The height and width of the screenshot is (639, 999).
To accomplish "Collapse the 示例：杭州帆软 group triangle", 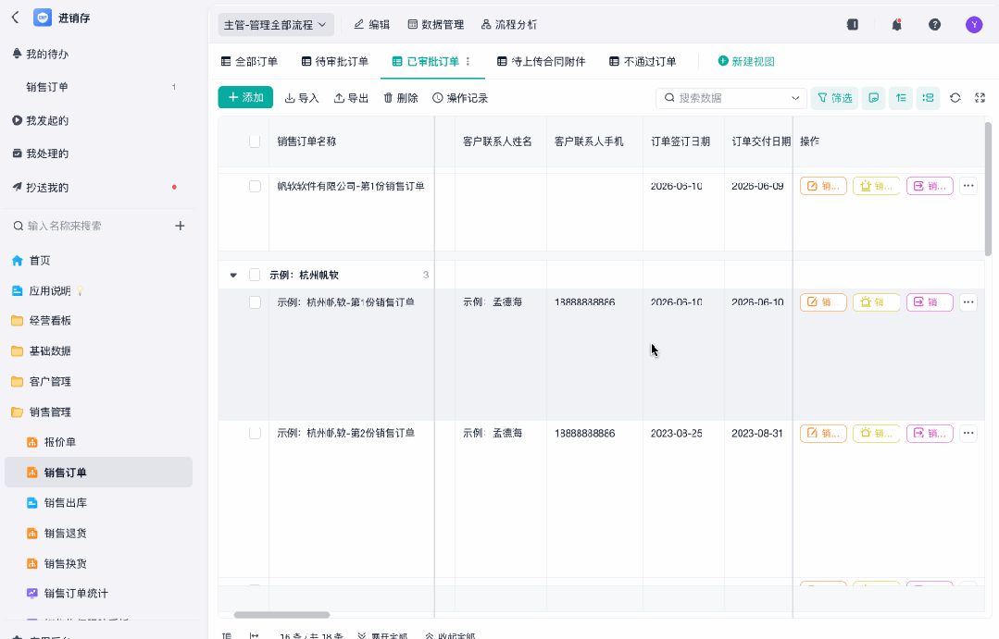I will 233,275.
